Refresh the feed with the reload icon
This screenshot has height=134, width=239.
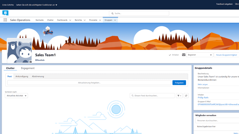pos(186,96)
